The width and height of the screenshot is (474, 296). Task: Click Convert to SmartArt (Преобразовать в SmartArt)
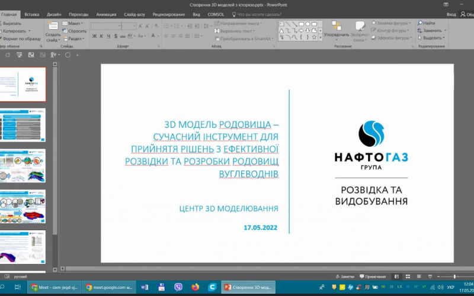(x=244, y=38)
